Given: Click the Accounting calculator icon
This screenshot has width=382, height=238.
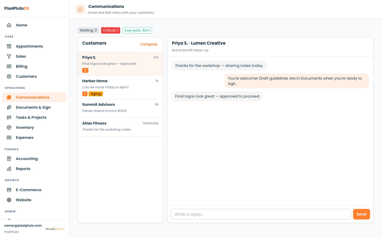Looking at the screenshot, I should (9, 159).
